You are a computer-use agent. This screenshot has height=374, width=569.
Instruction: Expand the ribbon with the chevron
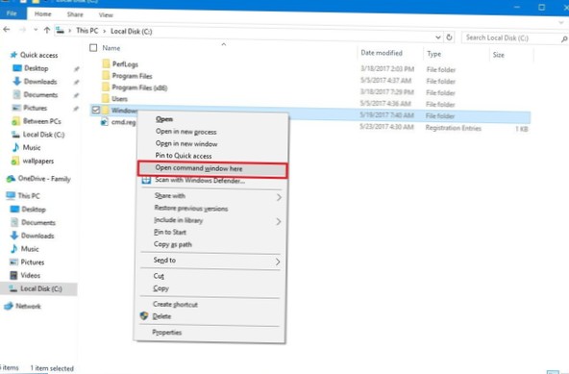(x=561, y=23)
